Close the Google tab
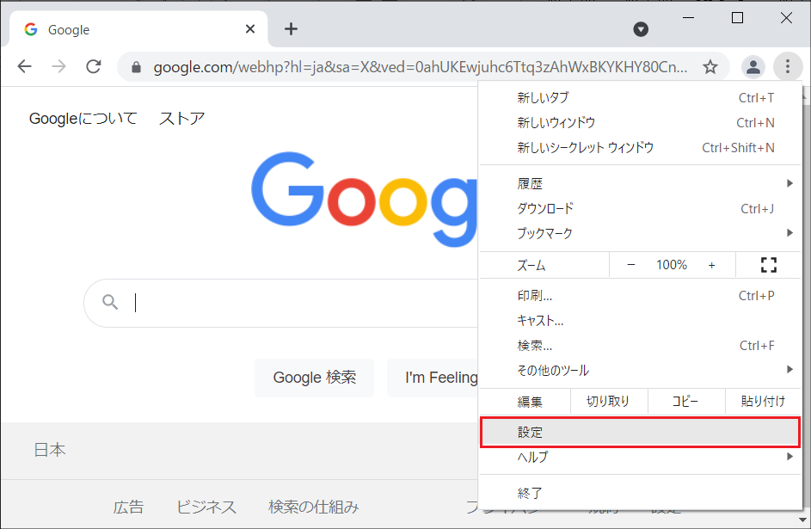 [249, 29]
